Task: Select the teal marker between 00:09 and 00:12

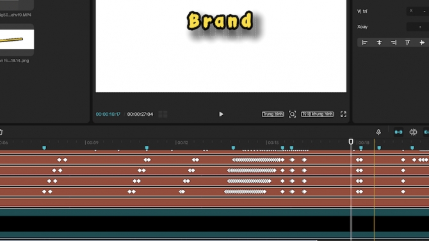Action: pyautogui.click(x=147, y=148)
